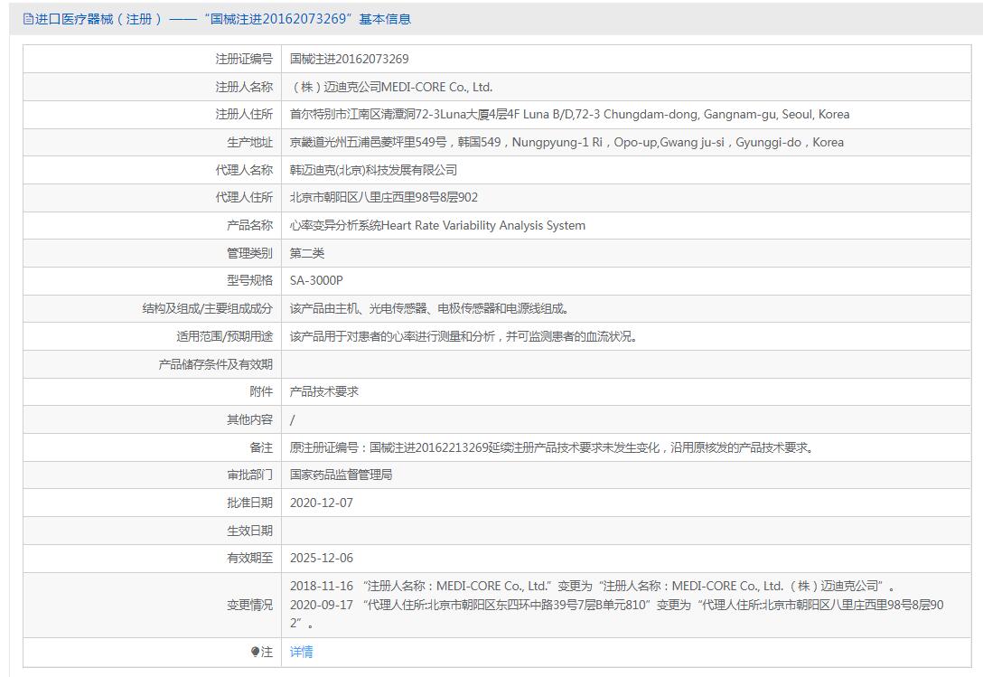Screen dimensions: 983x677
Task: Select approving department 国家药品监督管理局
Action: 341,475
